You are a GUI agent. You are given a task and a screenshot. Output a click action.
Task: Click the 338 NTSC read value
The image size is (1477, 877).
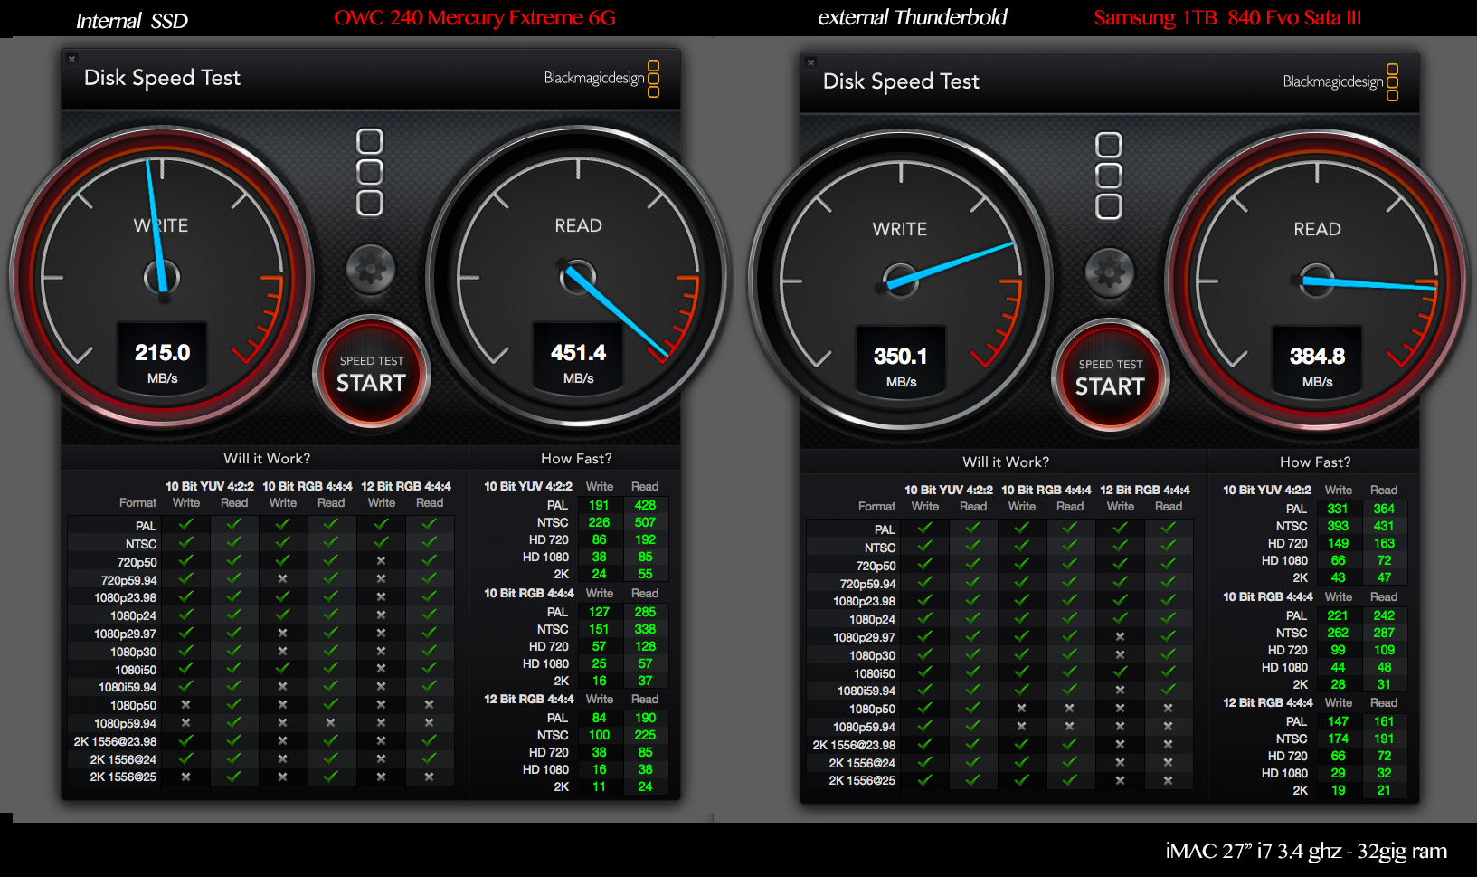pyautogui.click(x=645, y=629)
